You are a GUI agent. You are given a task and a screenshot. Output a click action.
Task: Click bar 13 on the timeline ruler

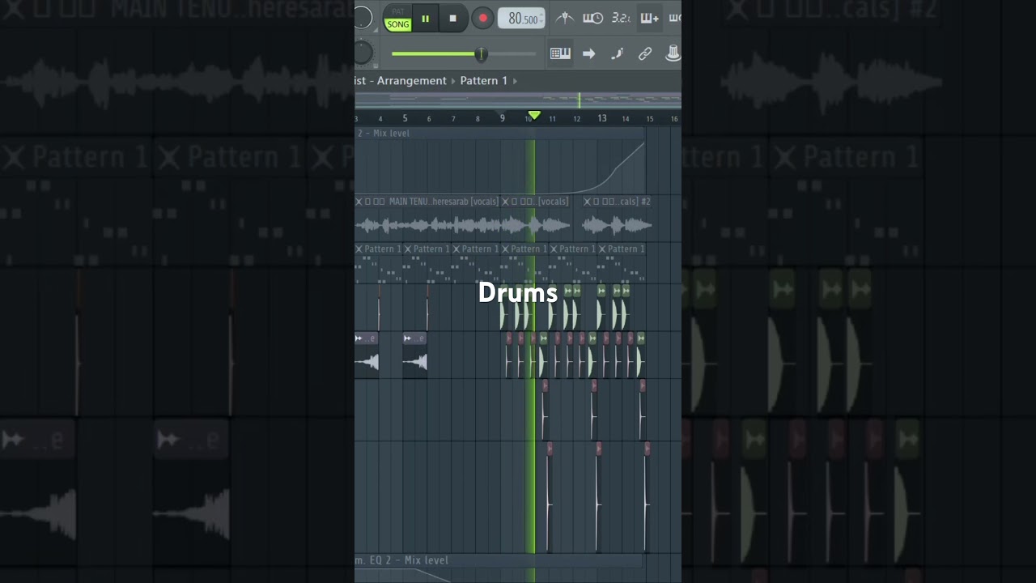tap(601, 118)
